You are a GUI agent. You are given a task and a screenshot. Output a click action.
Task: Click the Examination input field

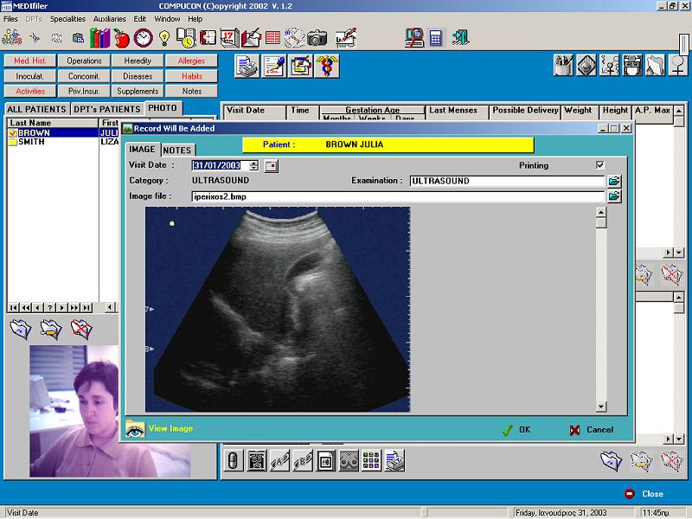coord(507,181)
